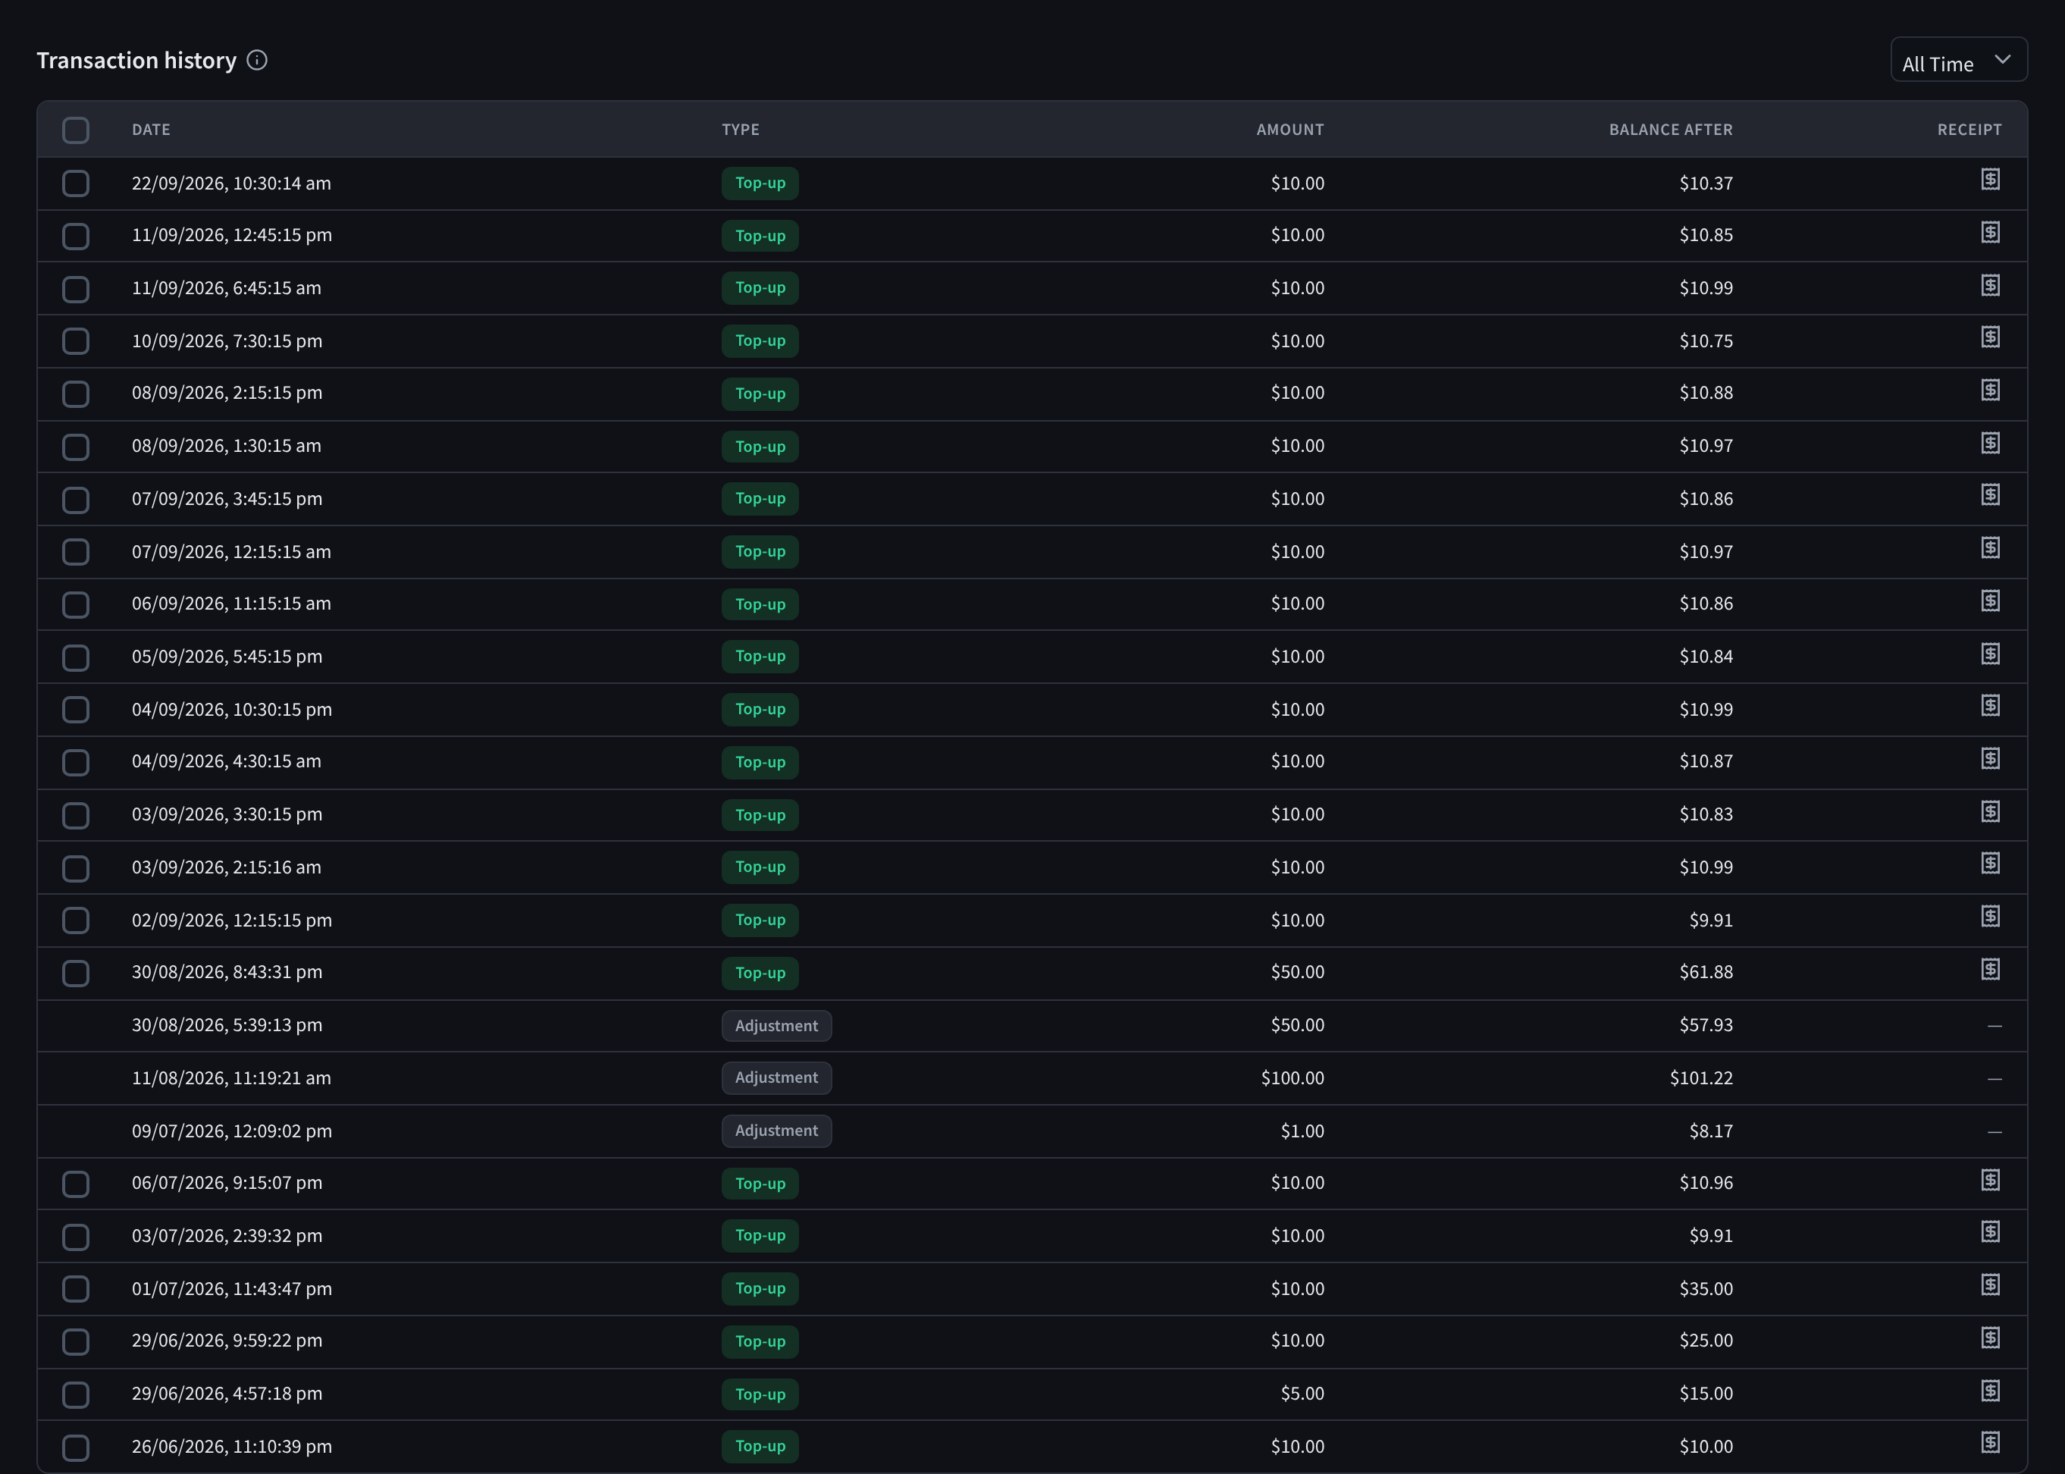Click the Adjustment badge dated 09/07/2026
The width and height of the screenshot is (2065, 1474).
tap(776, 1131)
